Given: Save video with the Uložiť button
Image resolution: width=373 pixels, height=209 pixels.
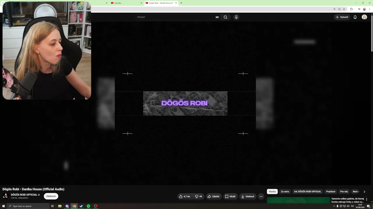Looking at the screenshot, I should (230, 197).
